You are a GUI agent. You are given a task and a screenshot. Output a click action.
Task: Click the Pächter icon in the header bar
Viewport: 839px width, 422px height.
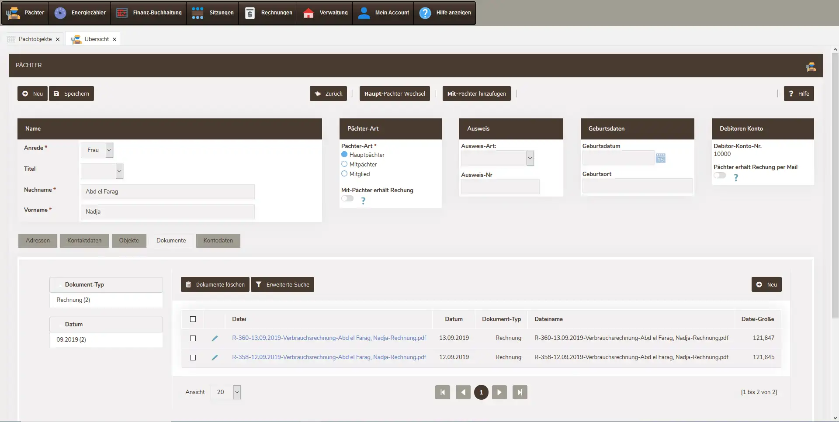[x=811, y=66]
